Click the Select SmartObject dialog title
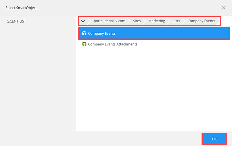This screenshot has height=146, width=232. click(x=21, y=8)
